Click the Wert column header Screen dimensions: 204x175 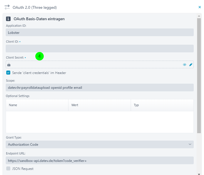click(100, 105)
